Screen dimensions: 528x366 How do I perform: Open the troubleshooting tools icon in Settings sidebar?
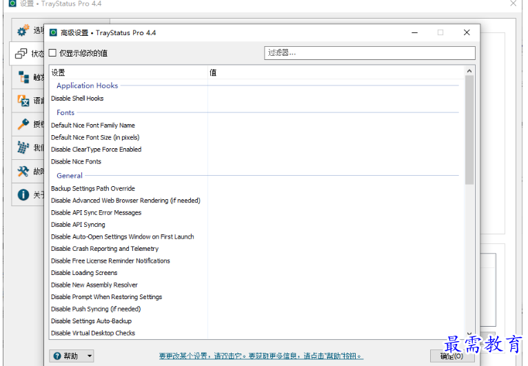[x=23, y=171]
